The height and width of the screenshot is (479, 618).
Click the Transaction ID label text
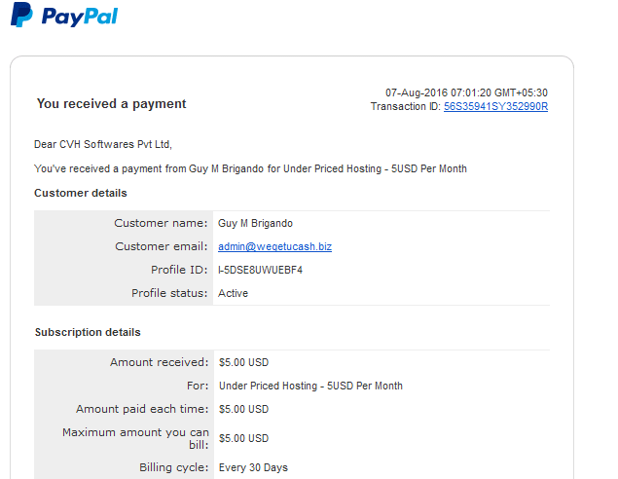406,106
